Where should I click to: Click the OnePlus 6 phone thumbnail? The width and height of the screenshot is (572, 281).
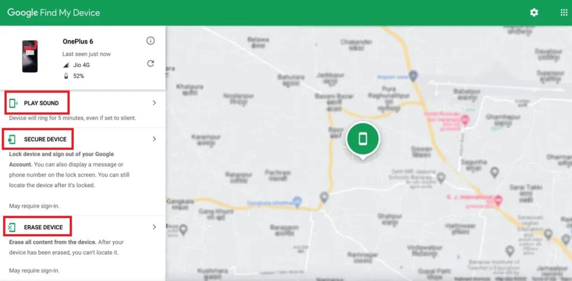pyautogui.click(x=30, y=56)
